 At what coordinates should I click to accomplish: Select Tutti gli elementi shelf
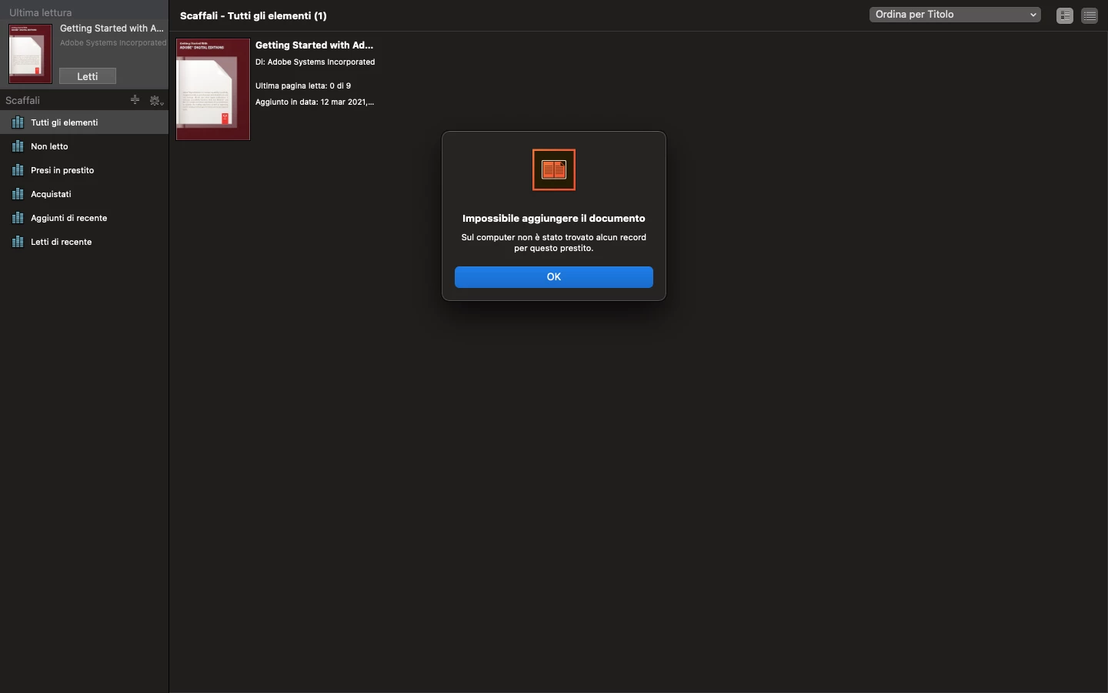(x=84, y=122)
